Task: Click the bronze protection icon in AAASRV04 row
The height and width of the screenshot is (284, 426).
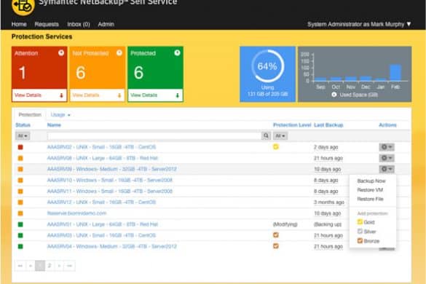Action: [x=276, y=246]
